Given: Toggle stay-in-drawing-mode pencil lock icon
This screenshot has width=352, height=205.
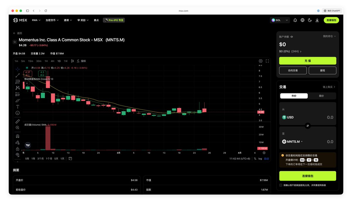Looking at the screenshot, I should point(18,142).
